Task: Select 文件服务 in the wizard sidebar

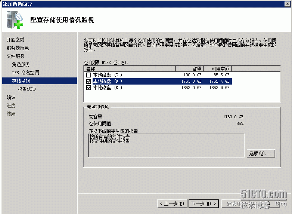Action: (15, 56)
